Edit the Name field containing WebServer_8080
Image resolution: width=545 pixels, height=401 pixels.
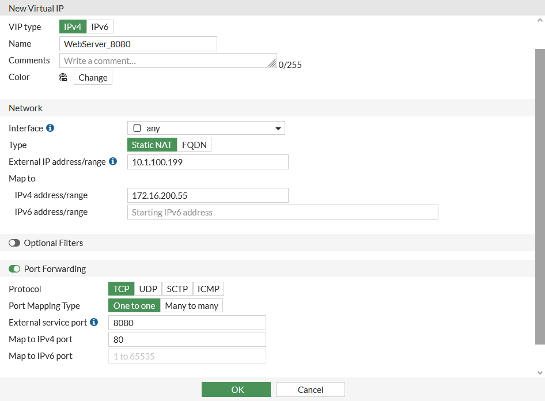(x=138, y=43)
